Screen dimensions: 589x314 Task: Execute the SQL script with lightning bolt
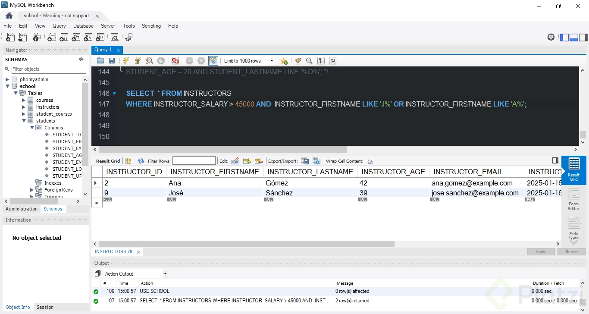126,61
